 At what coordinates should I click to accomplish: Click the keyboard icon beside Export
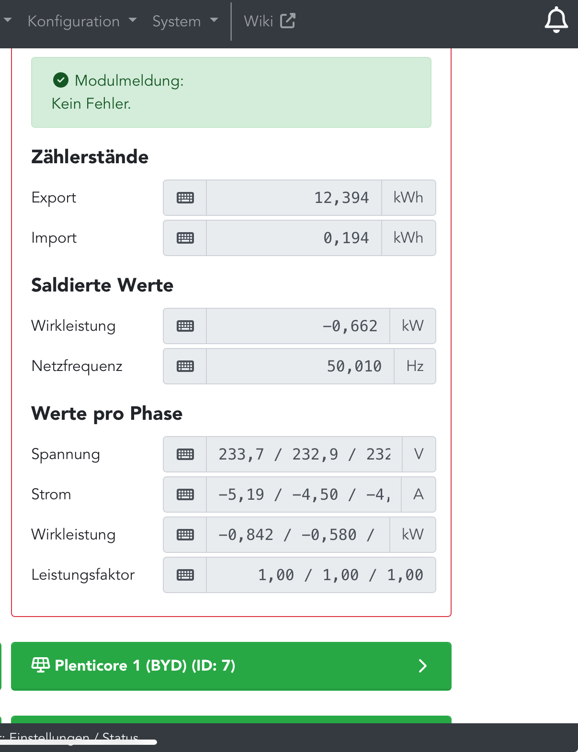pos(185,198)
